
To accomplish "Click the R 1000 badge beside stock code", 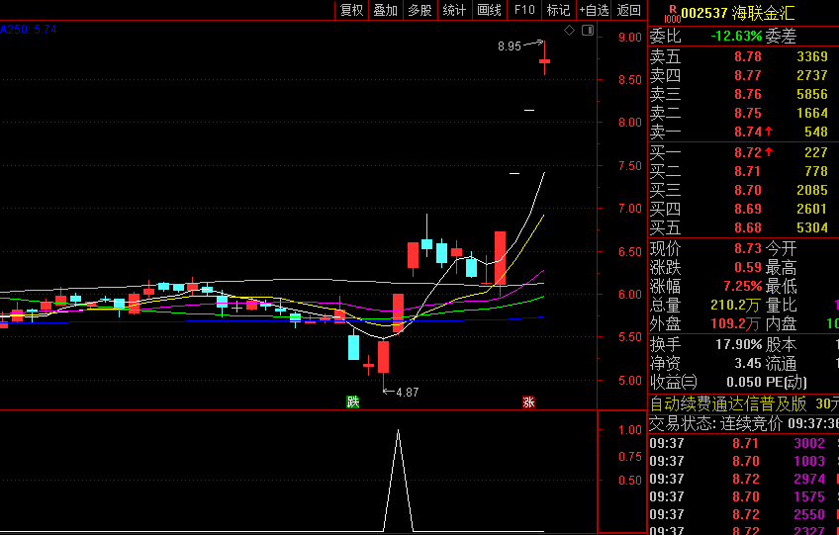I will pos(672,14).
